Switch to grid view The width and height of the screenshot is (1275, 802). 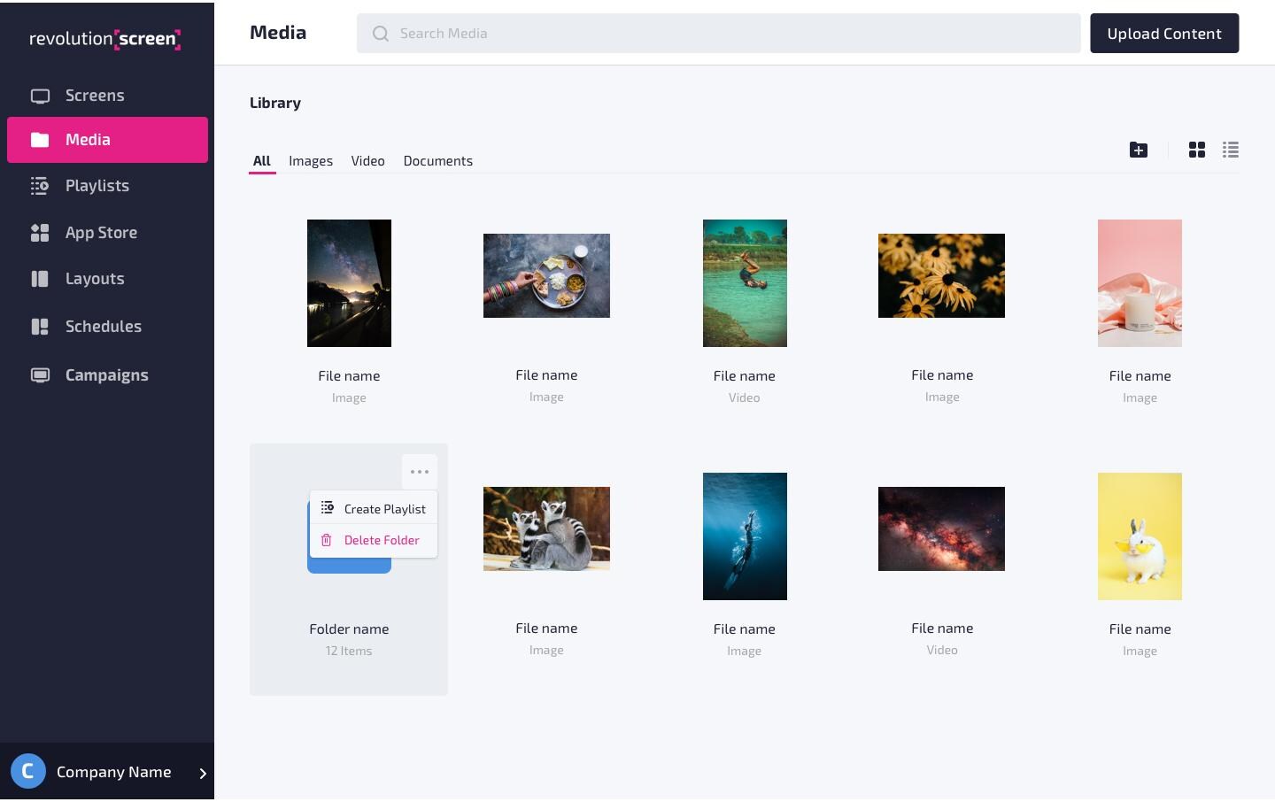click(1197, 150)
